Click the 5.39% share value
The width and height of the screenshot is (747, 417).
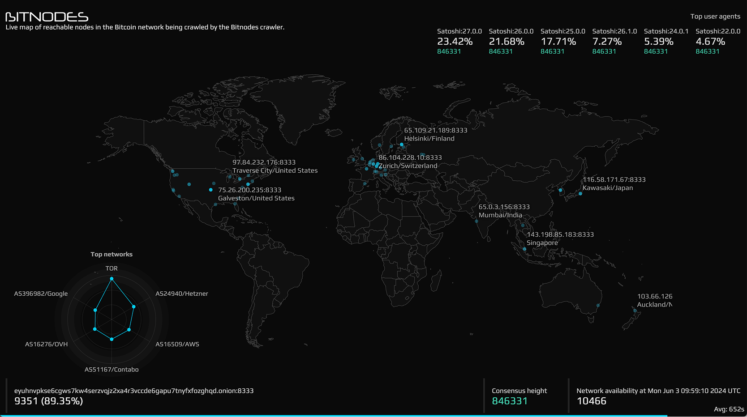659,42
